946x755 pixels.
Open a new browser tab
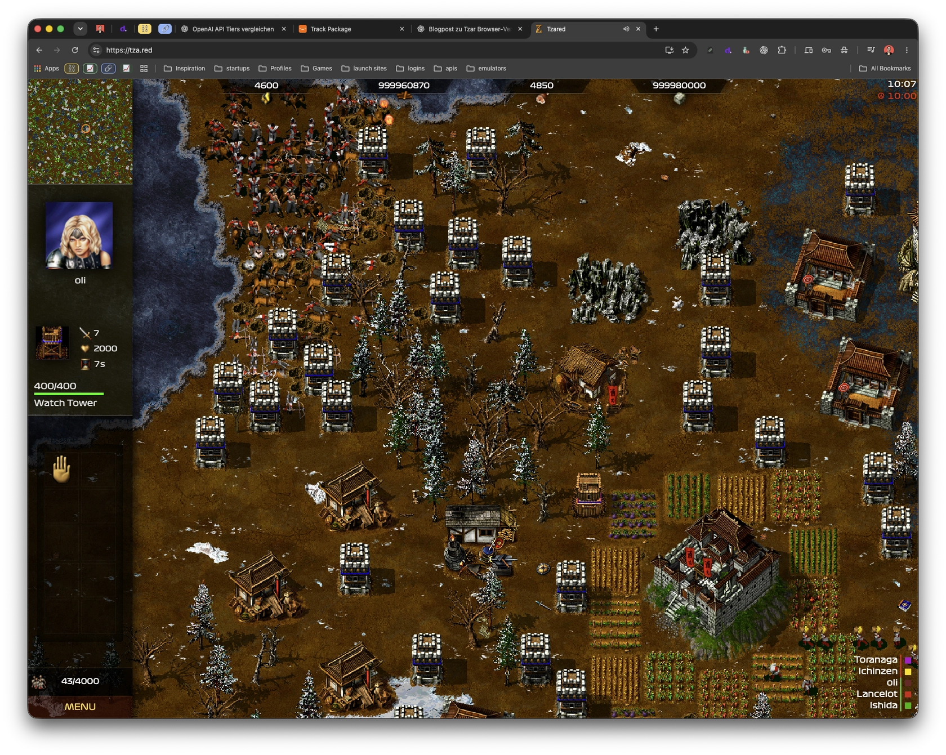click(656, 29)
